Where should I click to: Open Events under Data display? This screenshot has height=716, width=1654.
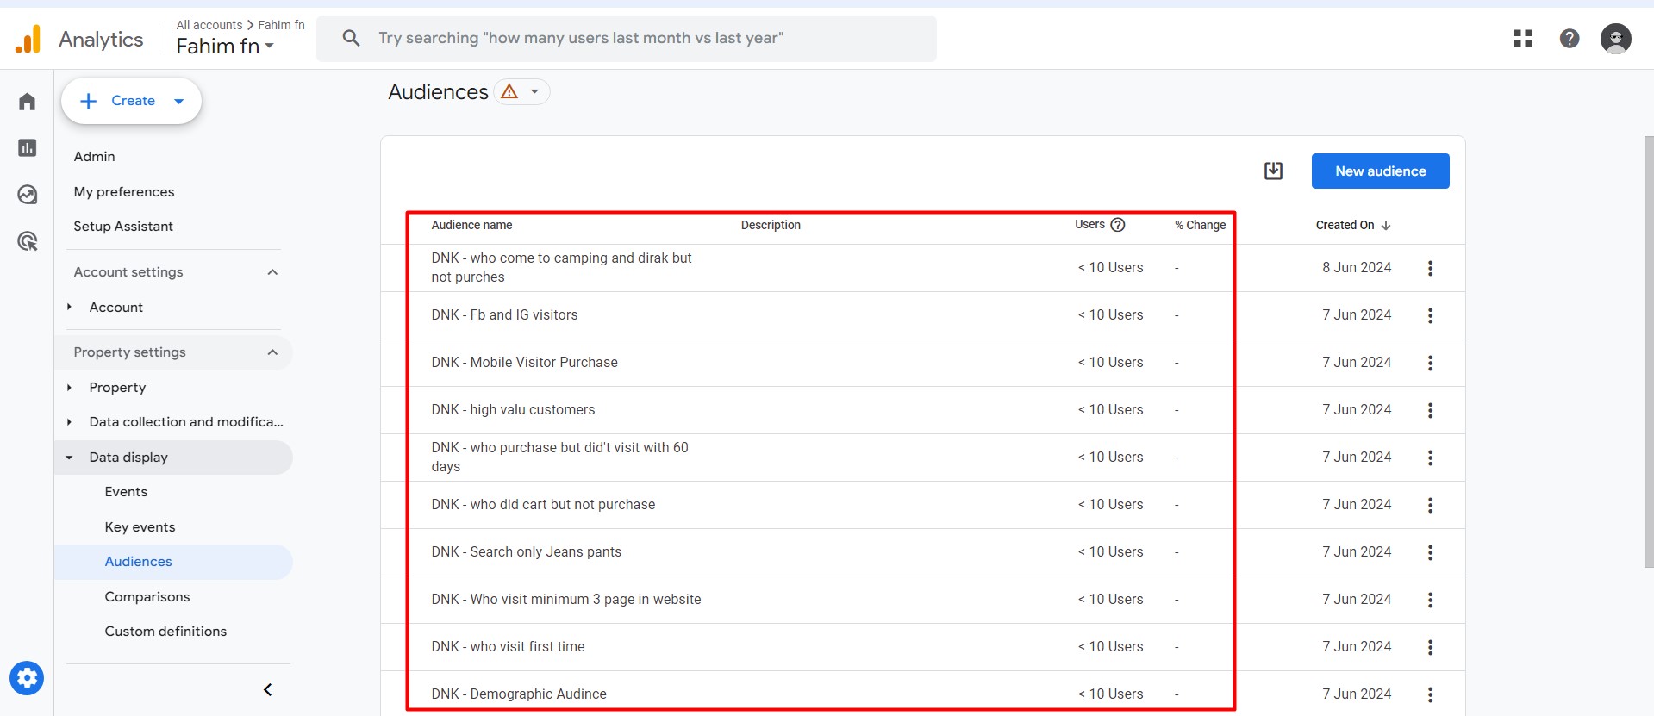click(126, 492)
